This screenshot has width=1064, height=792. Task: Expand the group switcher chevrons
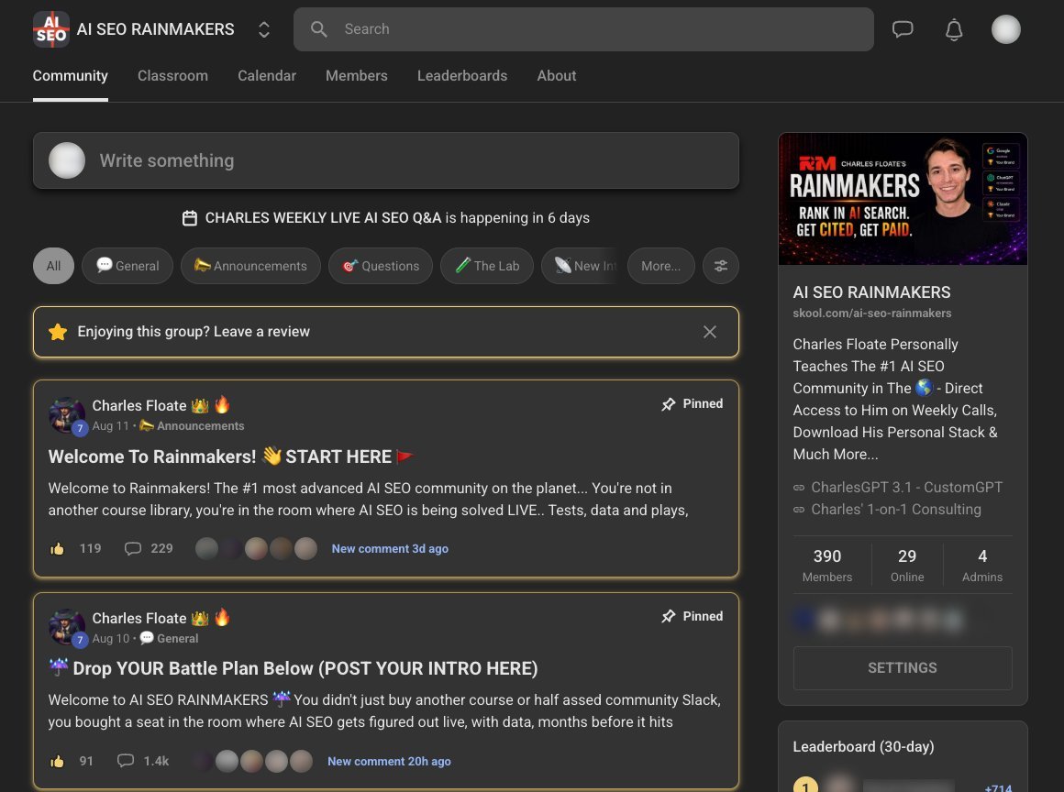(264, 29)
